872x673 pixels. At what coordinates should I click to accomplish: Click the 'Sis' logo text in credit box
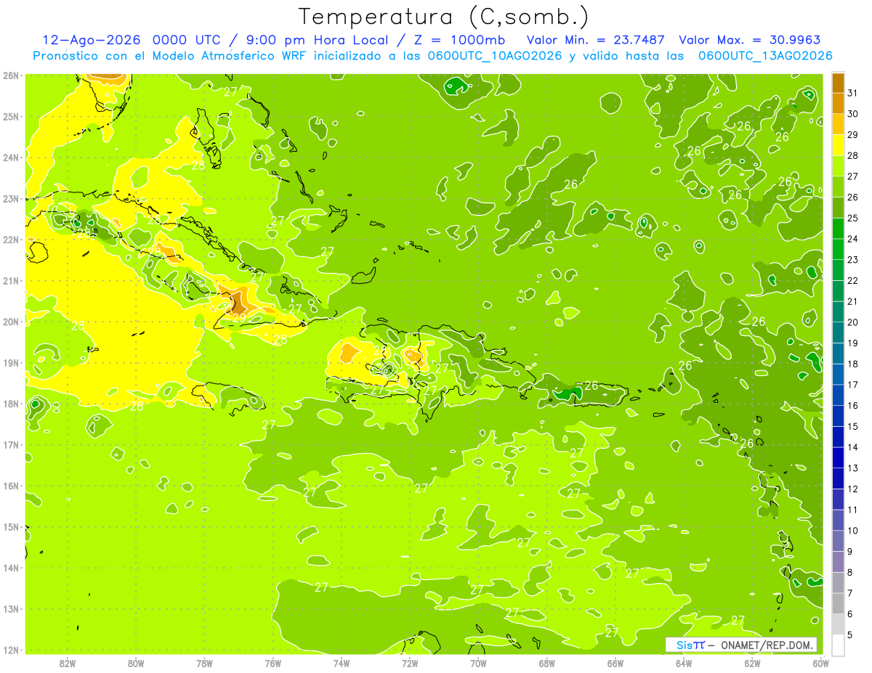(x=683, y=645)
